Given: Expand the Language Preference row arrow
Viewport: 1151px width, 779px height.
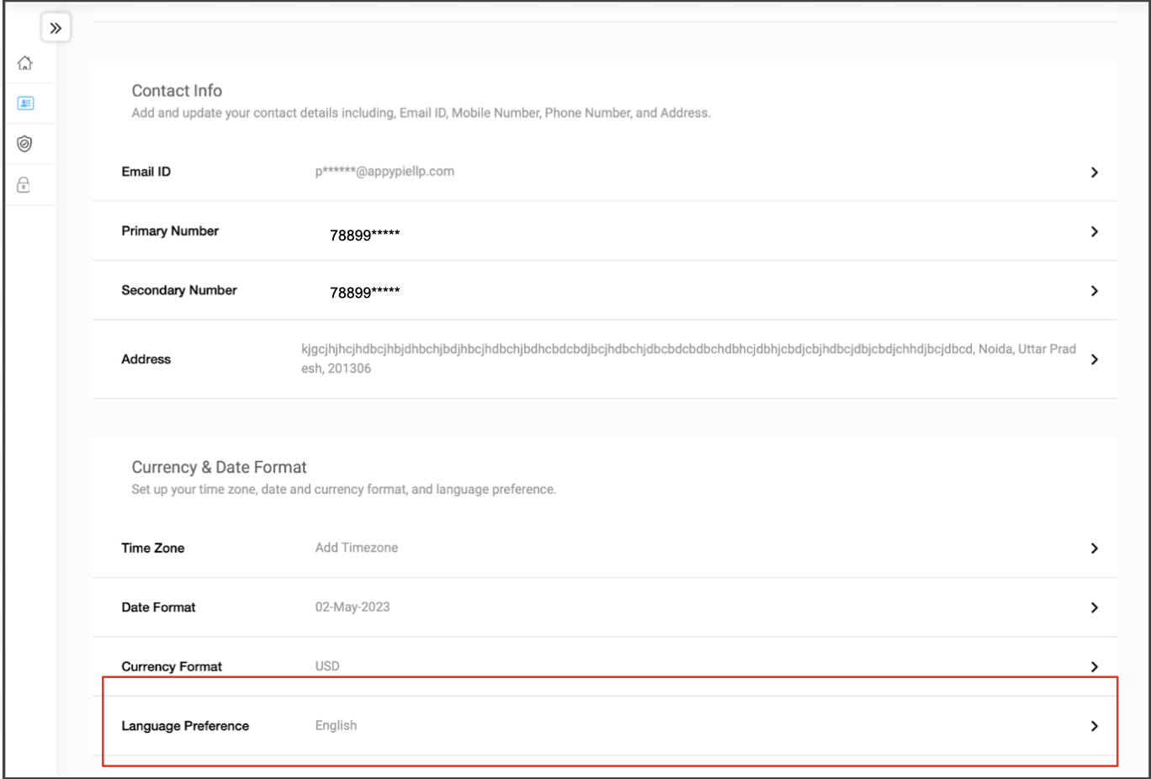Looking at the screenshot, I should coord(1094,726).
